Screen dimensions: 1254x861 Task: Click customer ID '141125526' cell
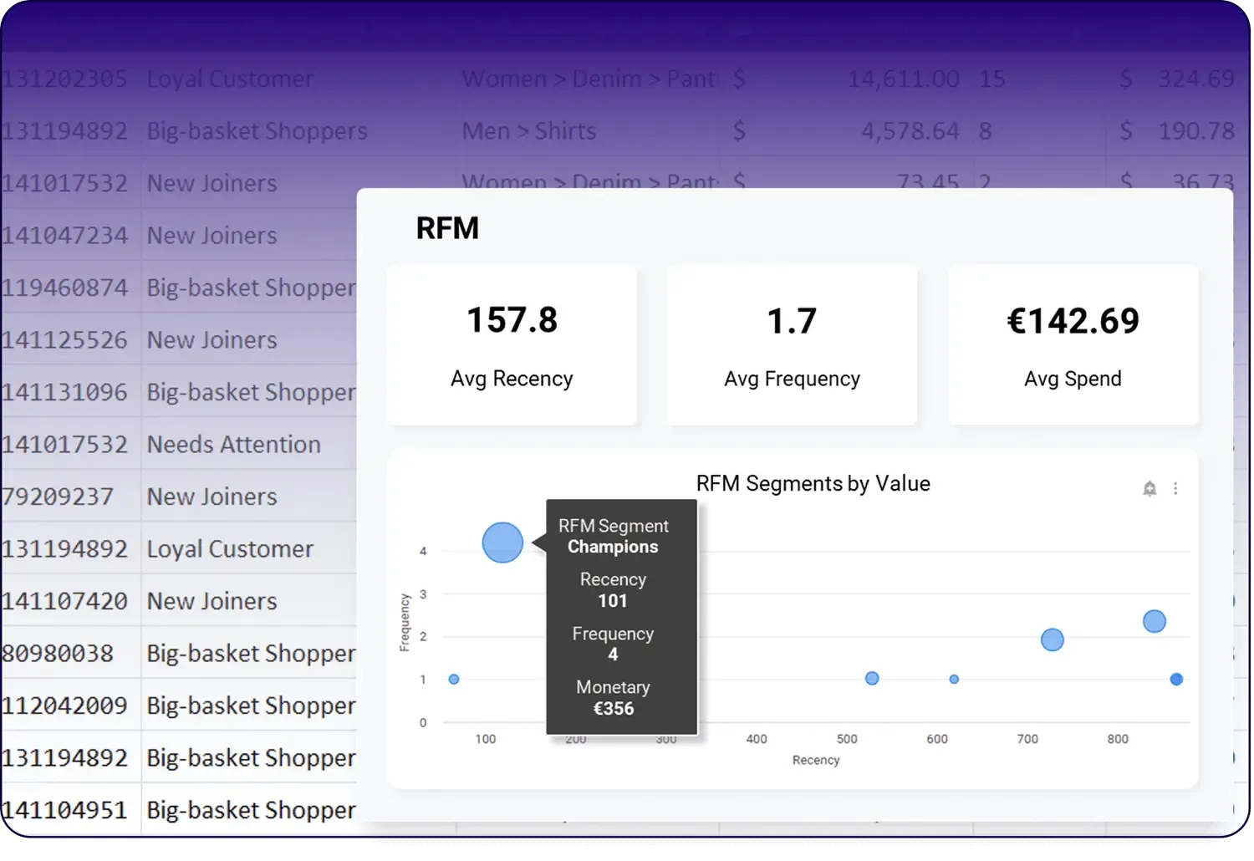(64, 340)
